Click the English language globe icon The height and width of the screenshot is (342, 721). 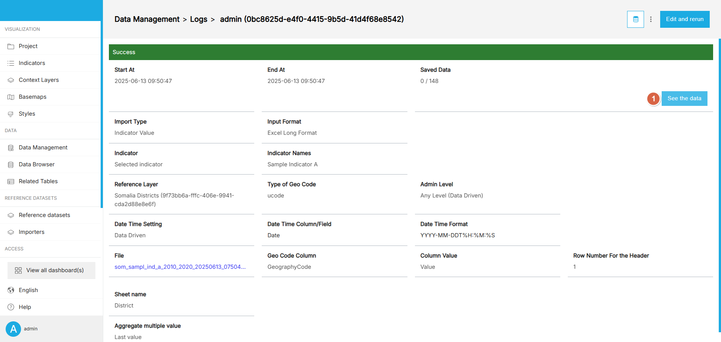pyautogui.click(x=11, y=290)
